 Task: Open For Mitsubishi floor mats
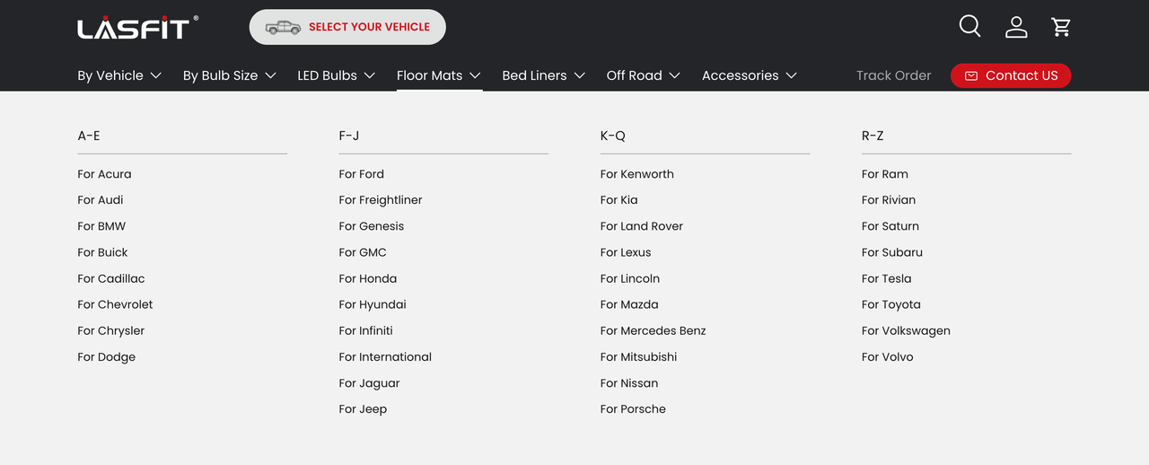pos(639,356)
